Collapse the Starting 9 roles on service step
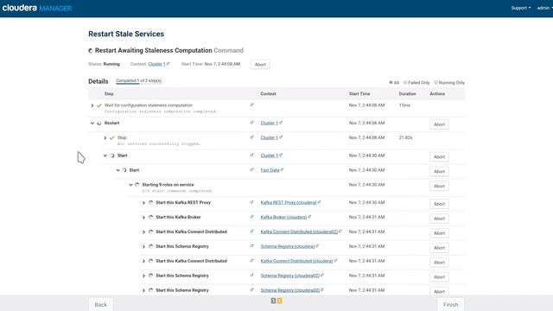 130,185
